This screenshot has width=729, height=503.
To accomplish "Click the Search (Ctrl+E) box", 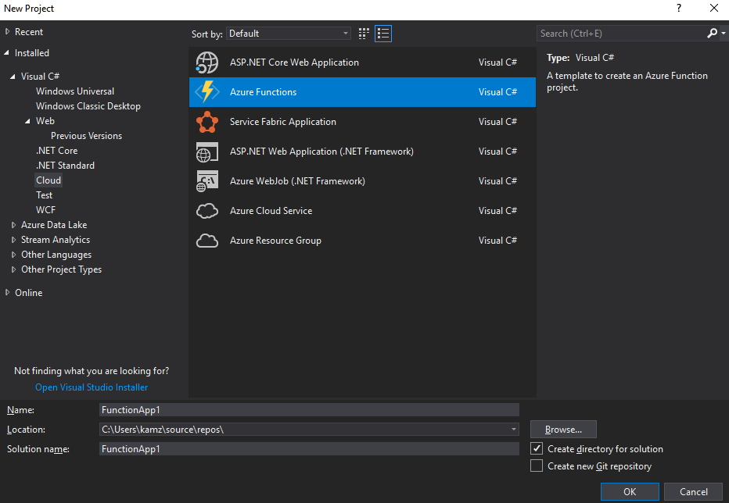I will [x=621, y=34].
